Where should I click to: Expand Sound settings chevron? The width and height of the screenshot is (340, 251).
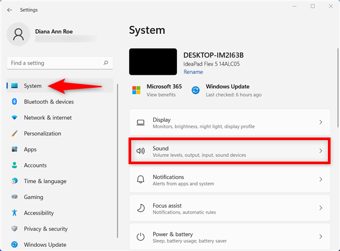[x=321, y=151]
